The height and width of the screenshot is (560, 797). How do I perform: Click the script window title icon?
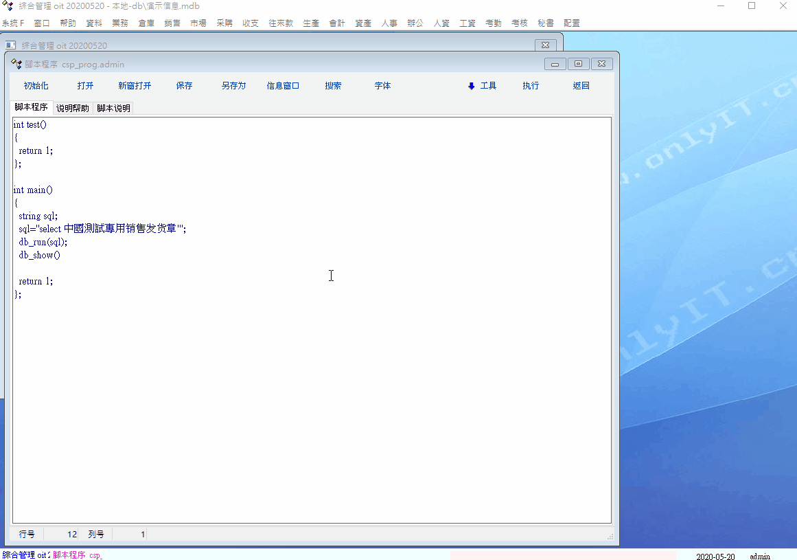click(16, 64)
